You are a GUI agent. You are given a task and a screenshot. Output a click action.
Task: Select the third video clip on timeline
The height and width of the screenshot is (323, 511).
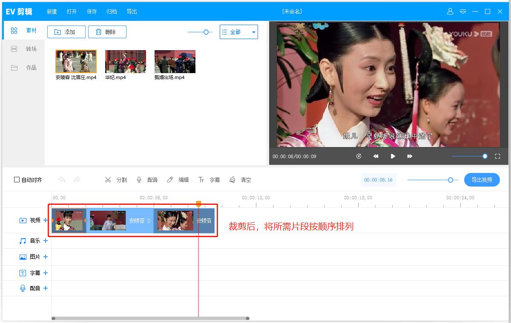tap(184, 221)
